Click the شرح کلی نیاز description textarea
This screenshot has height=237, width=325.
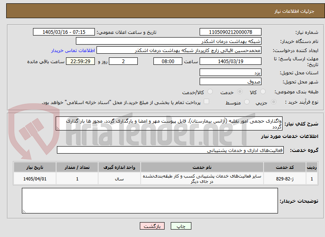point(169,123)
